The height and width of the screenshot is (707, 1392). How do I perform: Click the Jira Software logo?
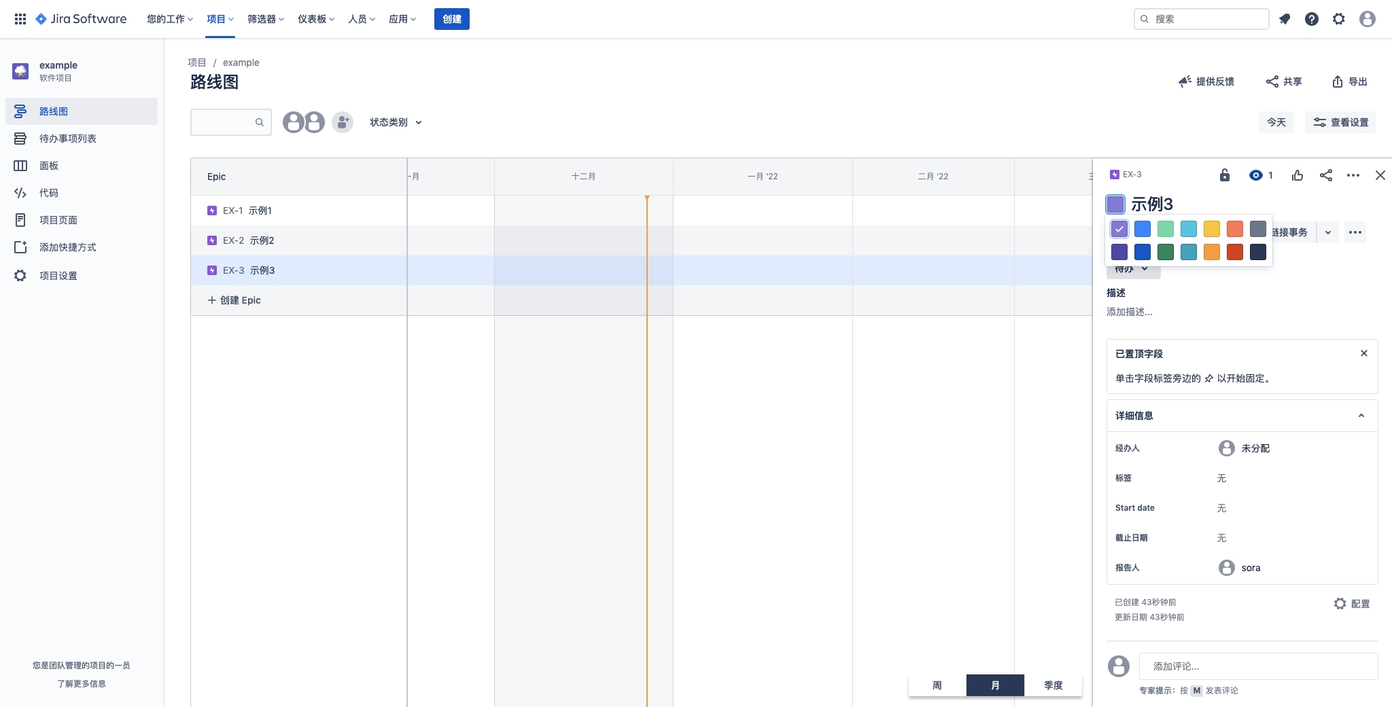[81, 19]
